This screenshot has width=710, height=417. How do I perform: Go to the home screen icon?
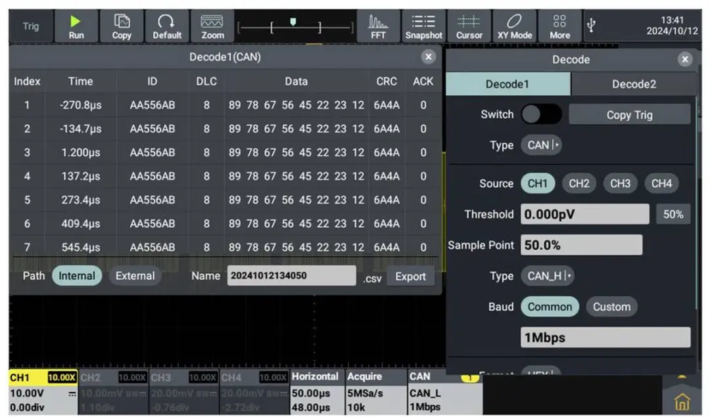(x=682, y=401)
